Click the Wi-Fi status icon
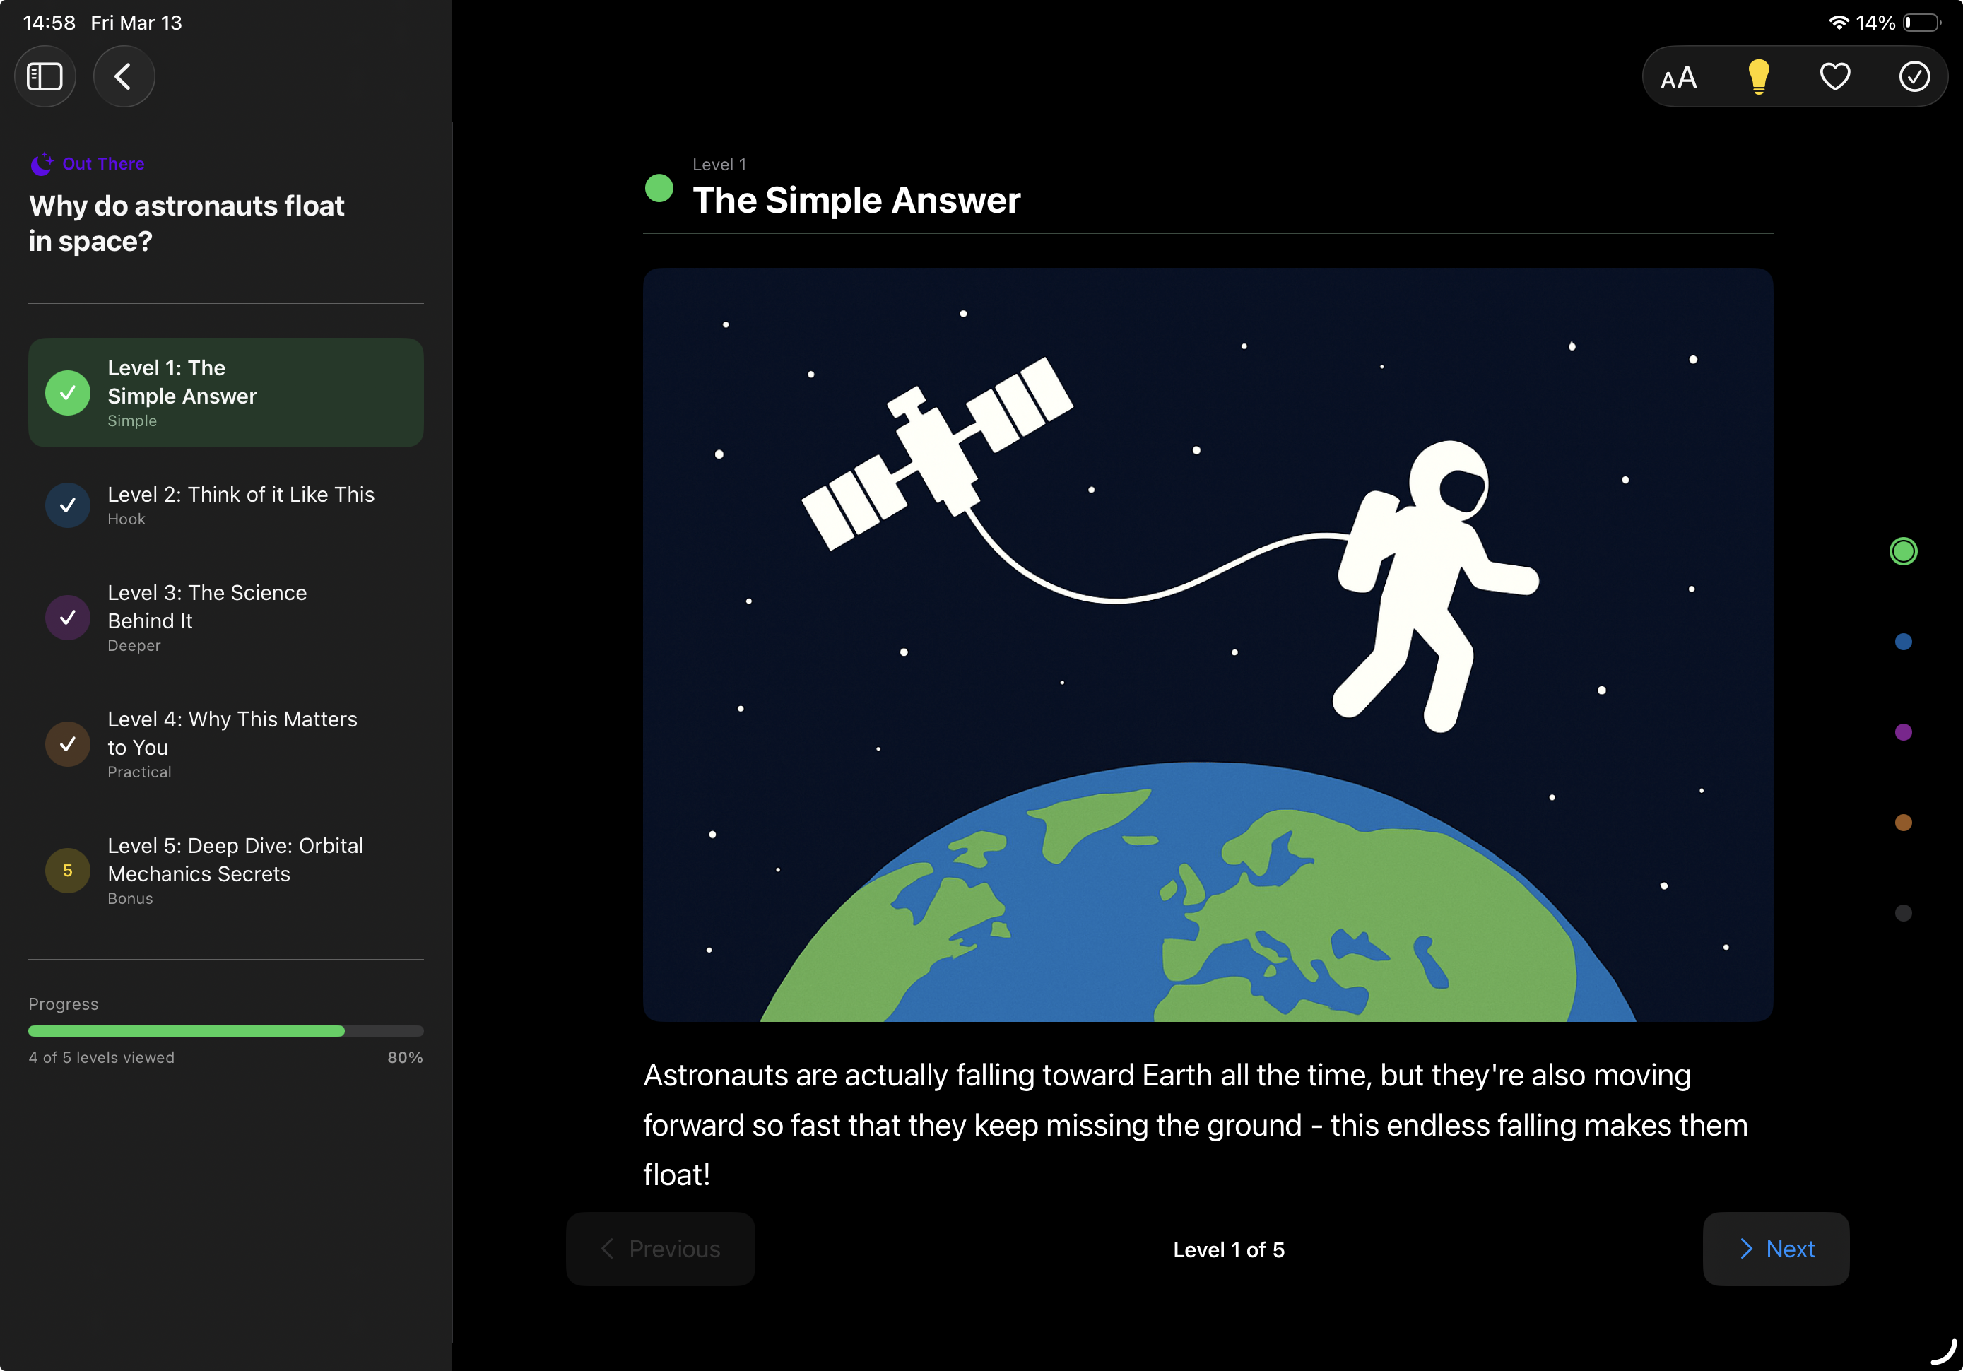 click(x=1838, y=22)
